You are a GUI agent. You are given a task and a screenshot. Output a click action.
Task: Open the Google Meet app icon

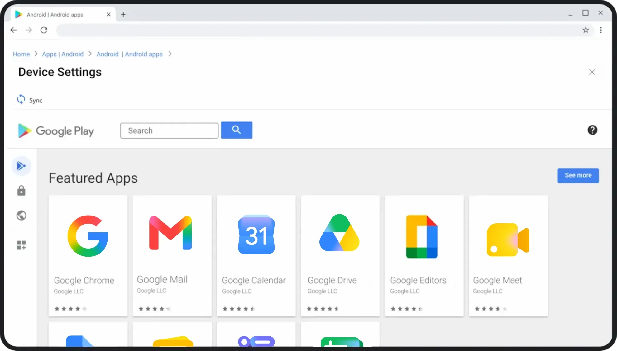(508, 240)
